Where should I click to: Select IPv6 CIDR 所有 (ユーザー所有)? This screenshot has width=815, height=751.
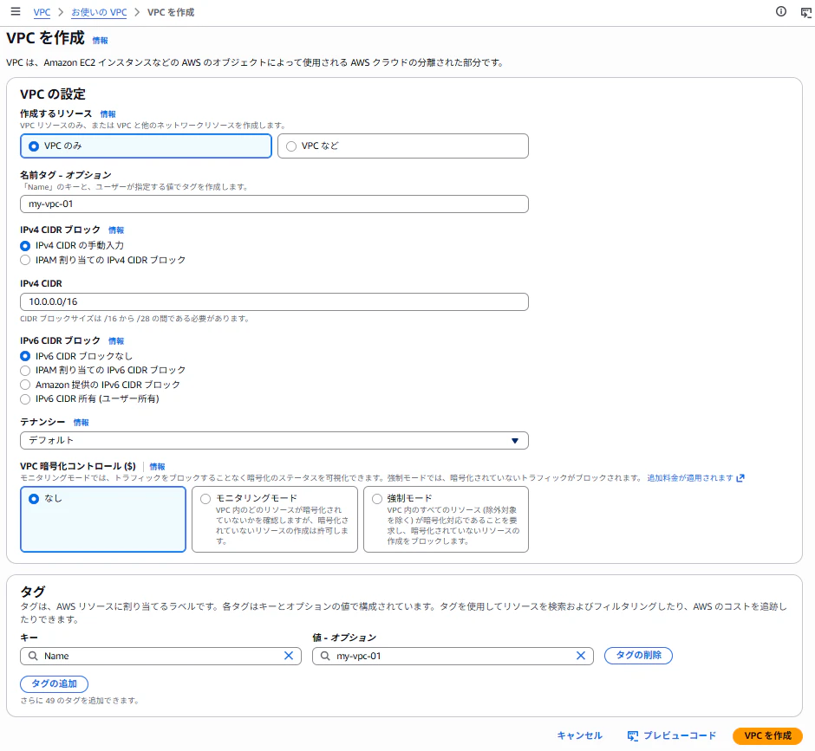point(25,398)
